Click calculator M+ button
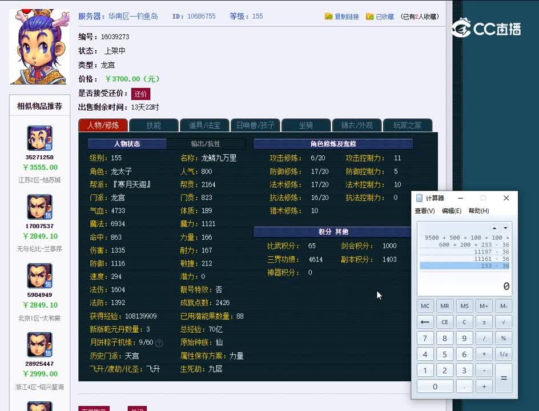This screenshot has height=411, width=539. tap(484, 306)
